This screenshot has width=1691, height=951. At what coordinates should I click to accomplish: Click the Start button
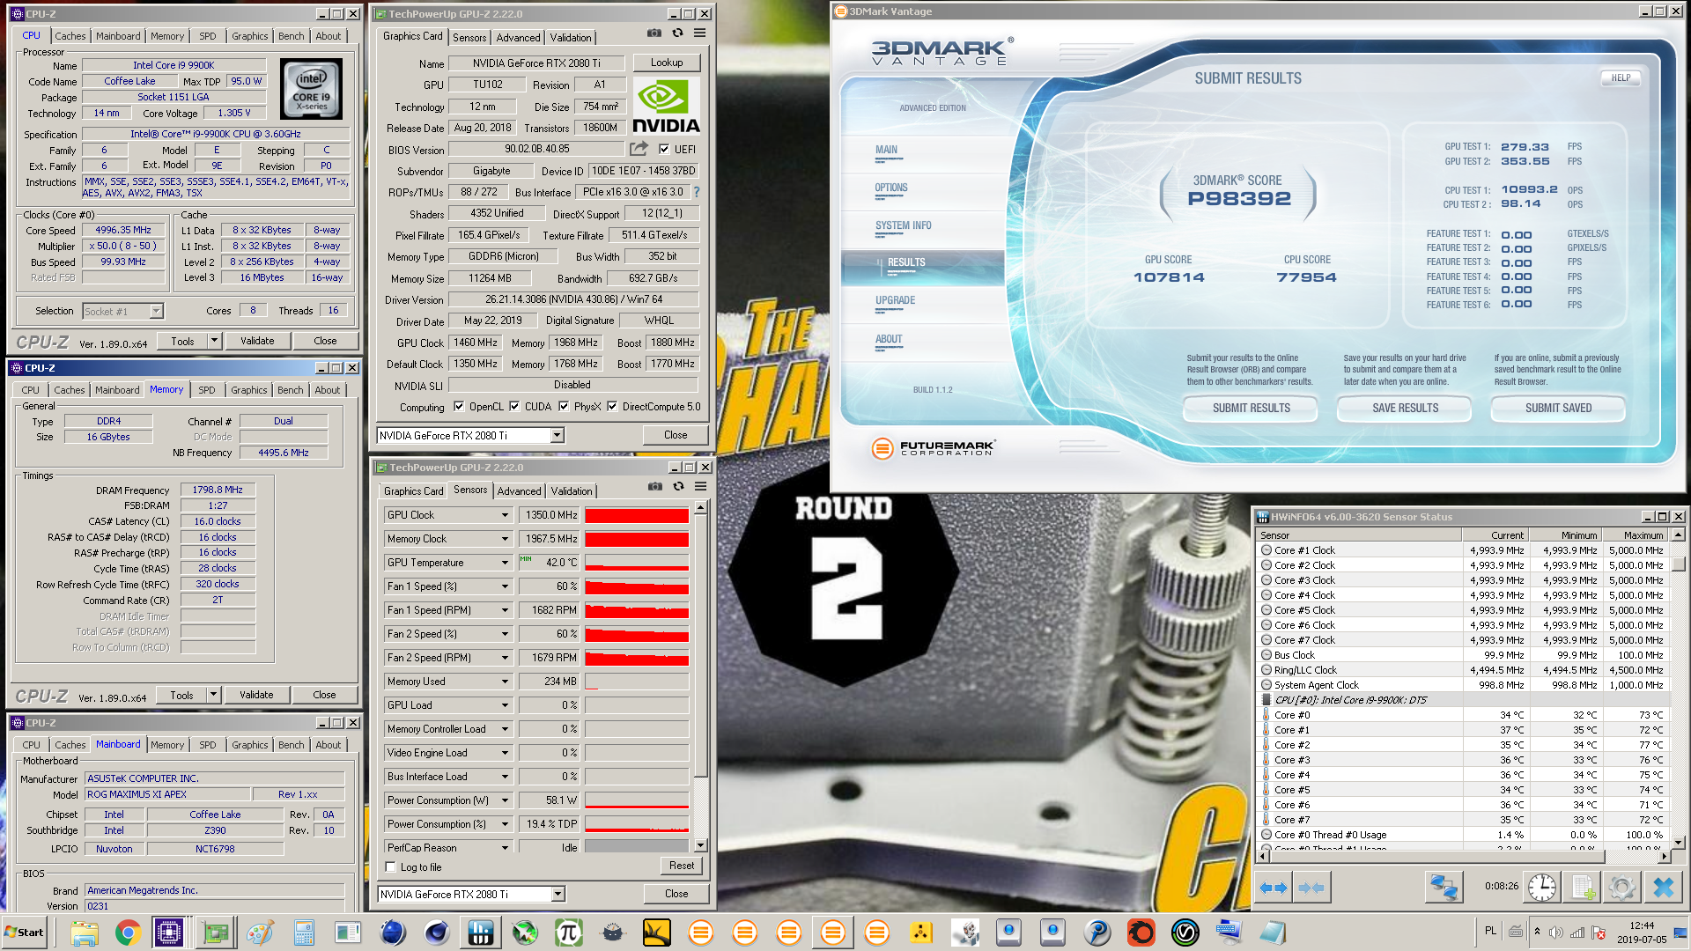pos(25,933)
